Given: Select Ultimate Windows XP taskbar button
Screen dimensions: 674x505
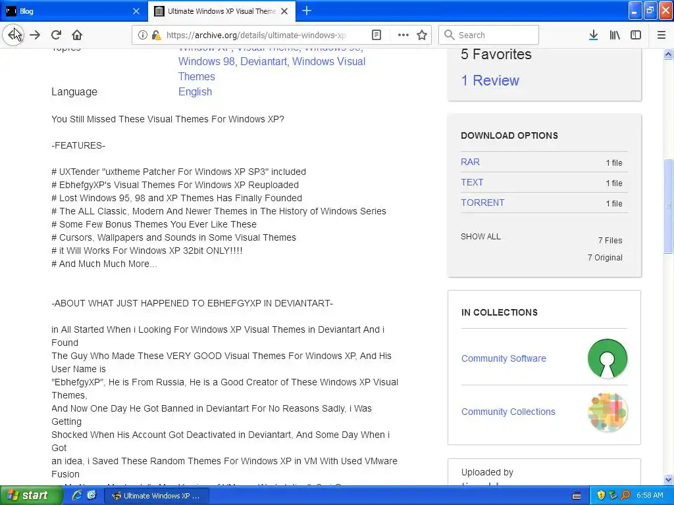Looking at the screenshot, I should (157, 496).
